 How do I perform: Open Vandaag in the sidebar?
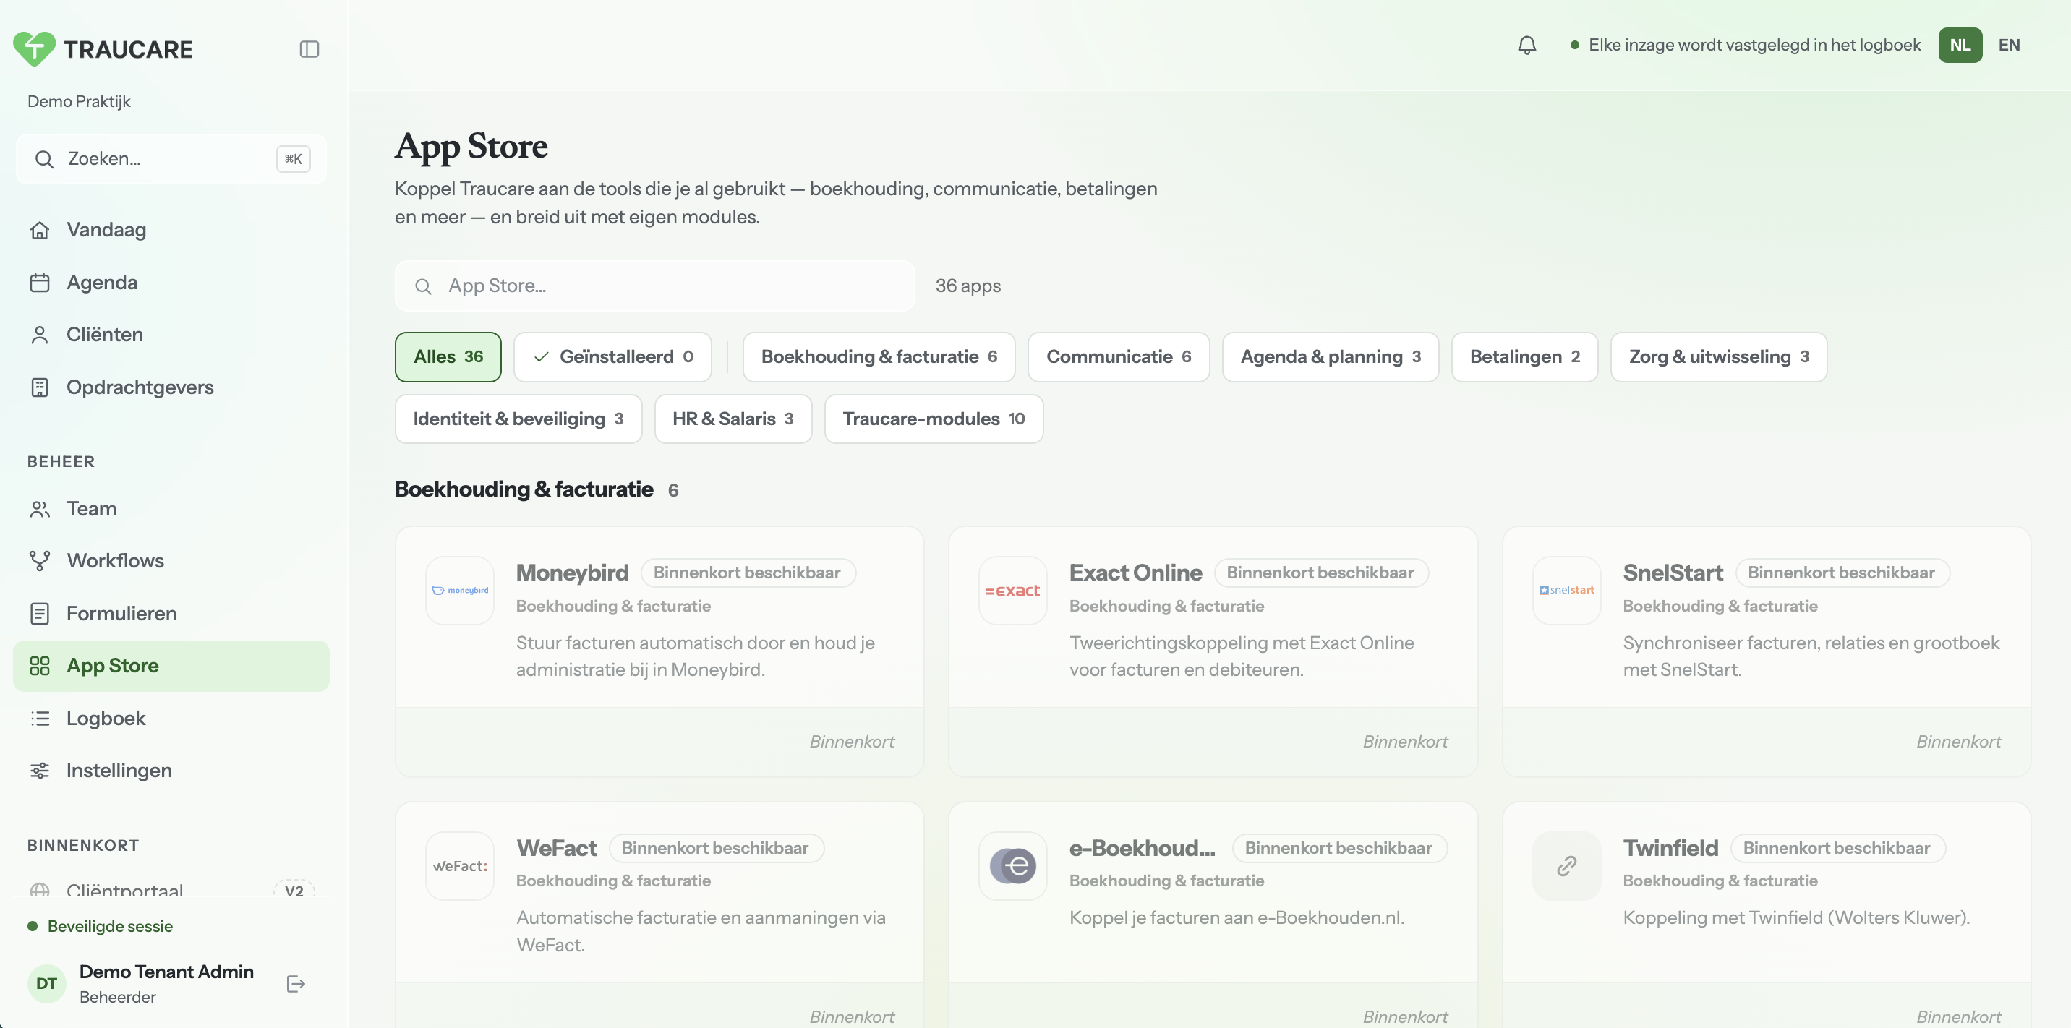tap(171, 230)
